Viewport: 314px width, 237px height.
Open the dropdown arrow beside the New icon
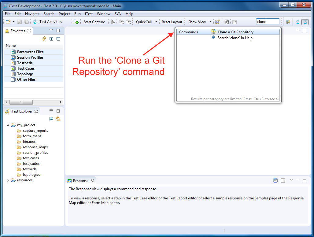[x=14, y=22]
